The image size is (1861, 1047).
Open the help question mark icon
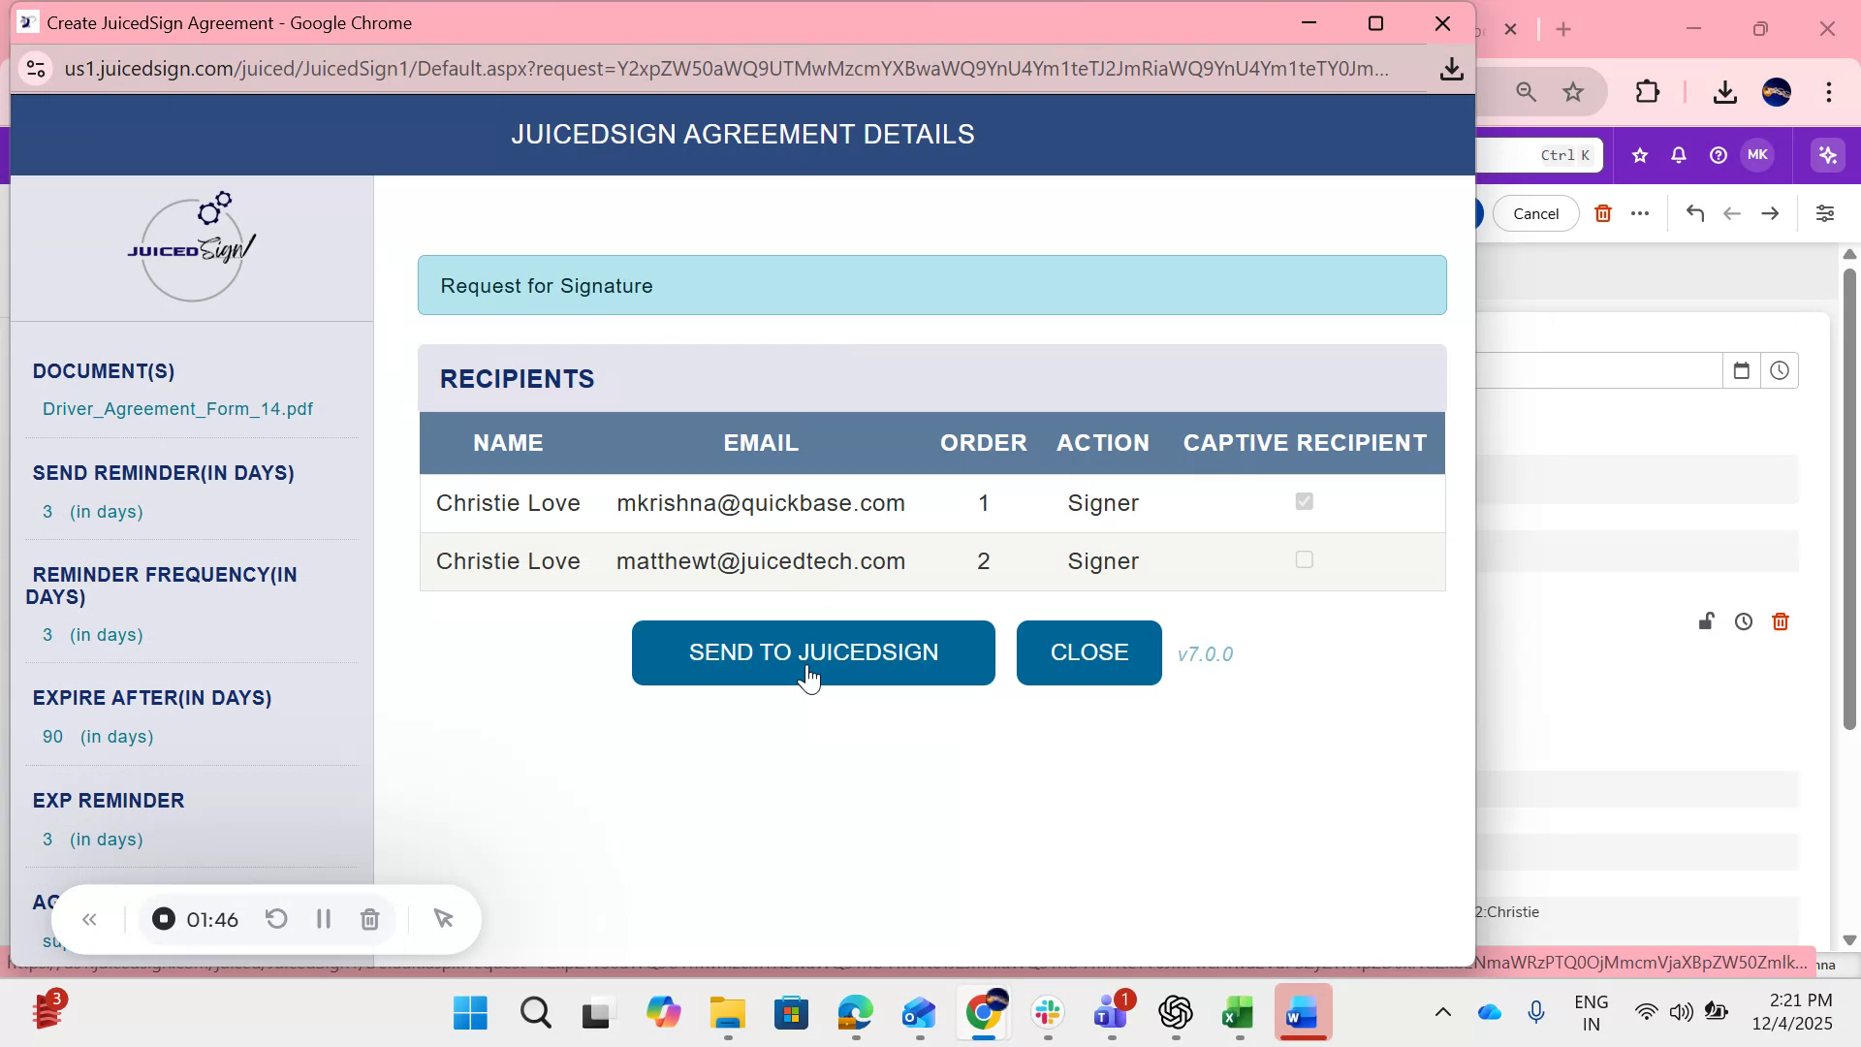pyautogui.click(x=1718, y=154)
